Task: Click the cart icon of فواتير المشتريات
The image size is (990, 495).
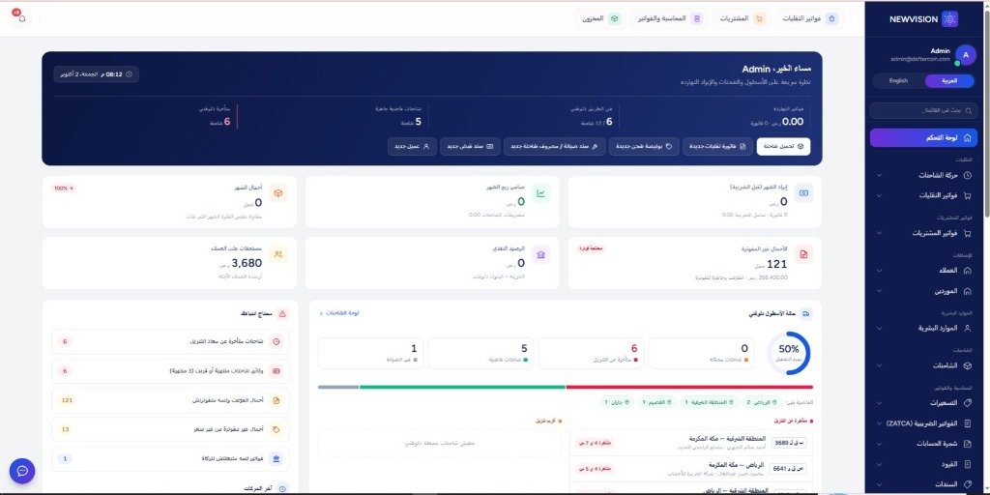Action: (x=968, y=233)
